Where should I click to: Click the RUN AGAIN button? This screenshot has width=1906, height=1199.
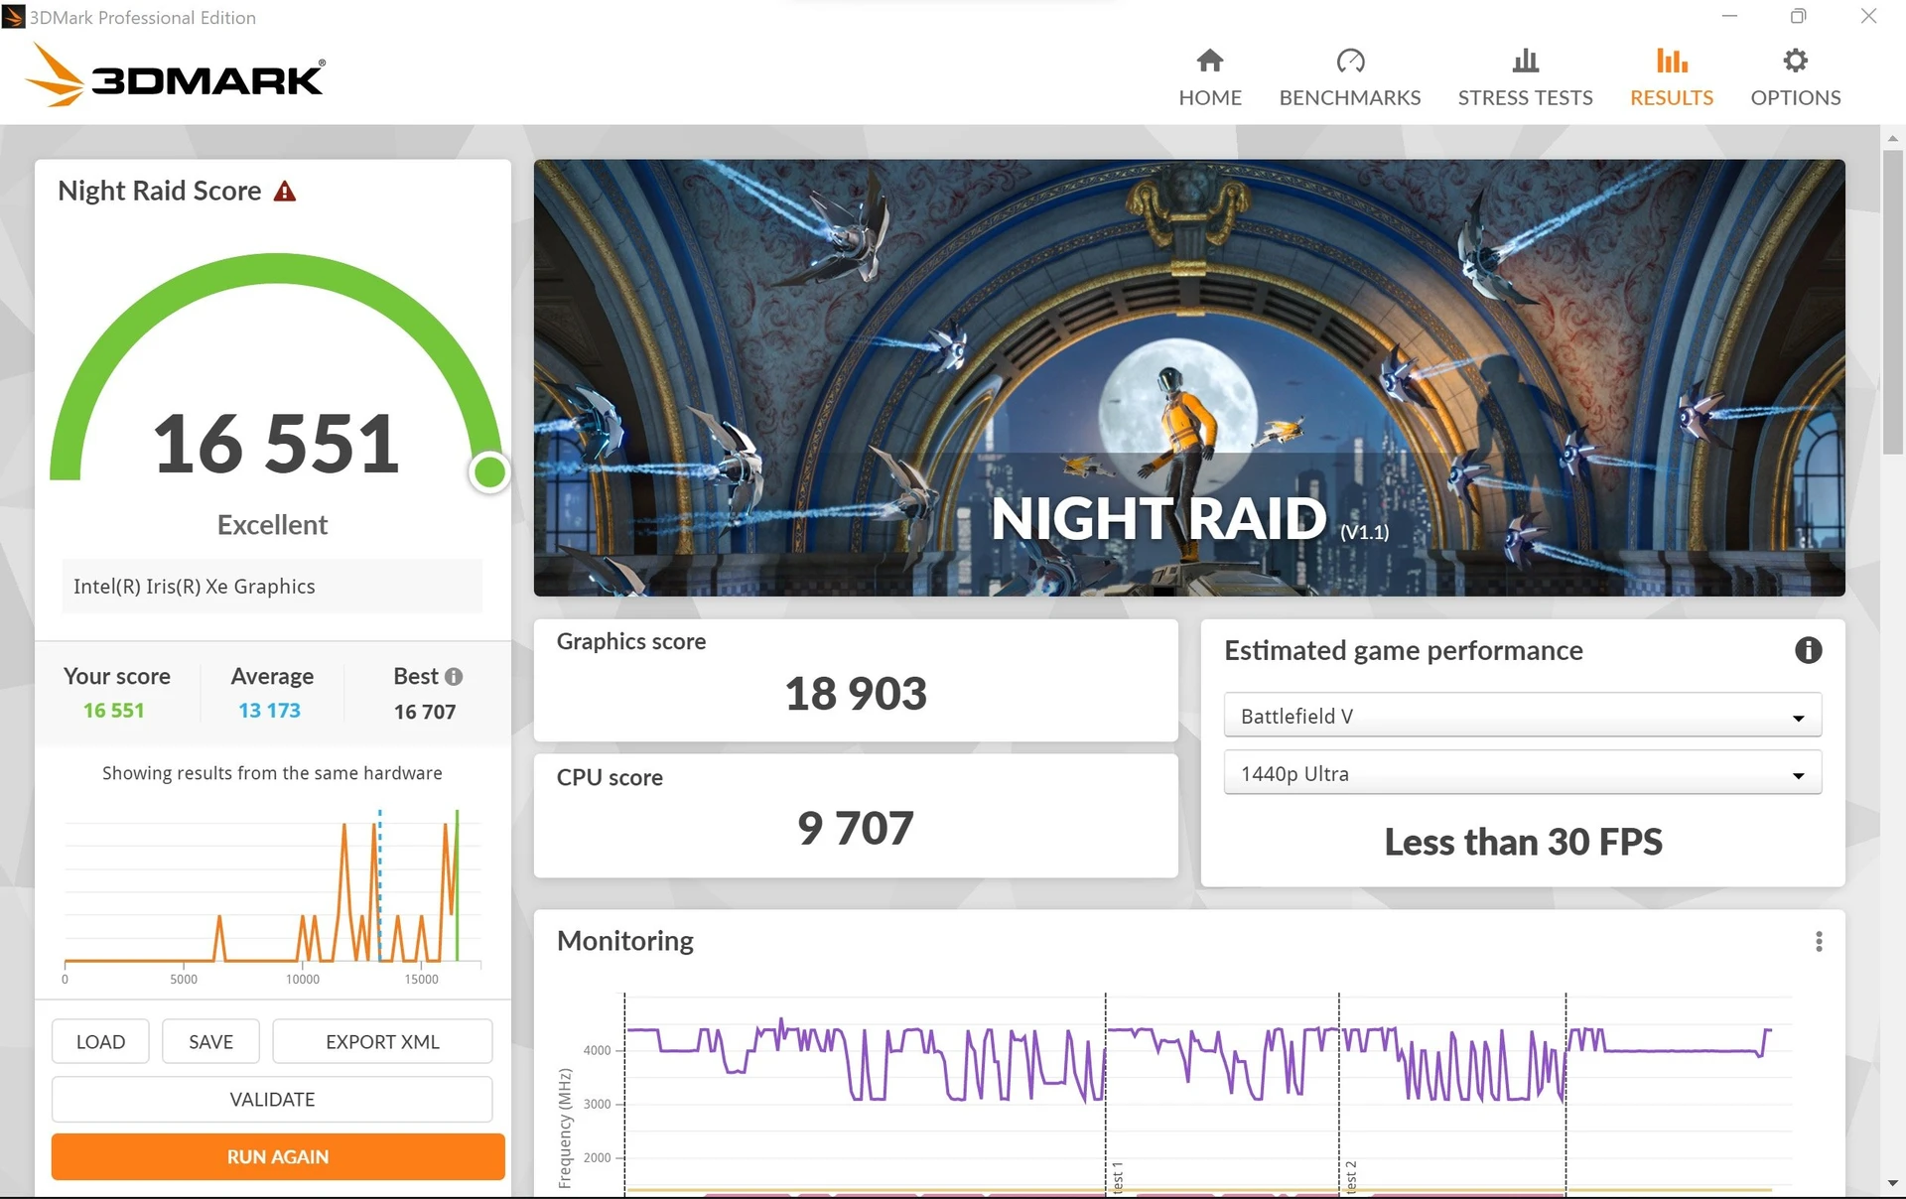[278, 1156]
